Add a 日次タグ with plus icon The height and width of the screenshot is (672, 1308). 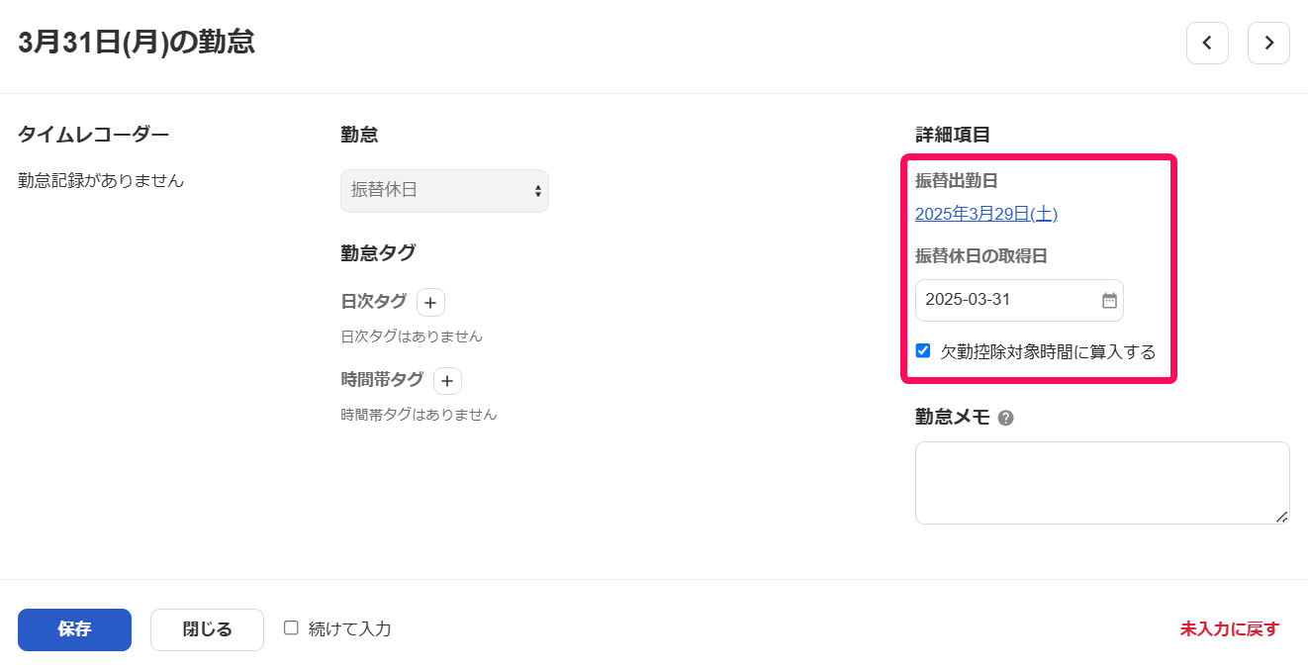(430, 302)
